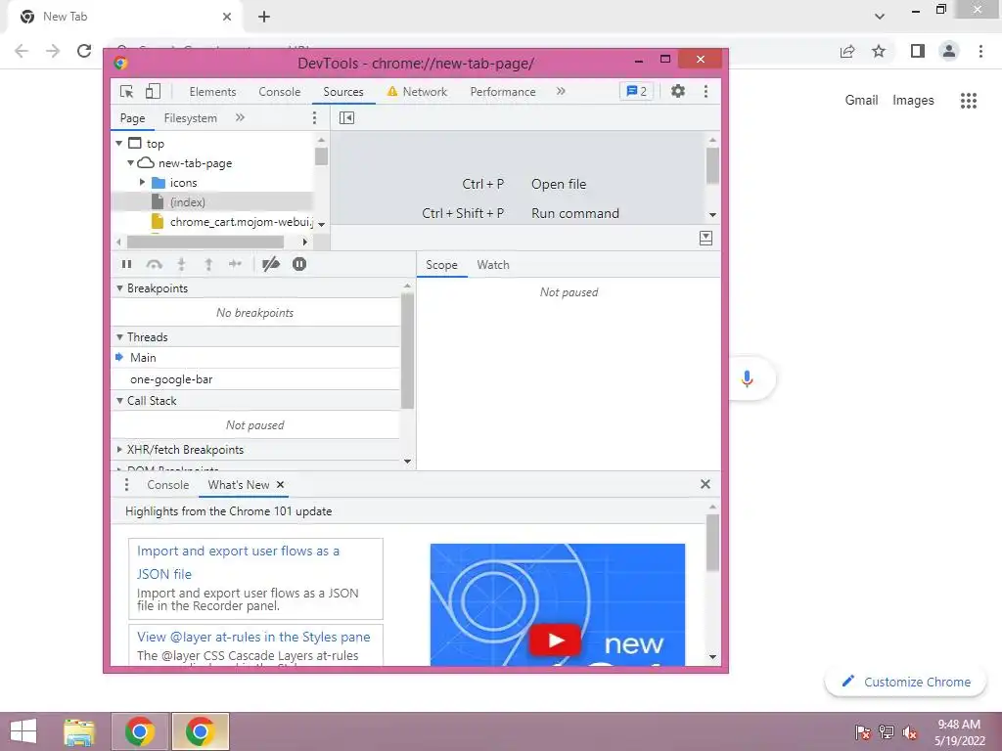Open the Gmail link
This screenshot has width=1002, height=751.
click(861, 101)
